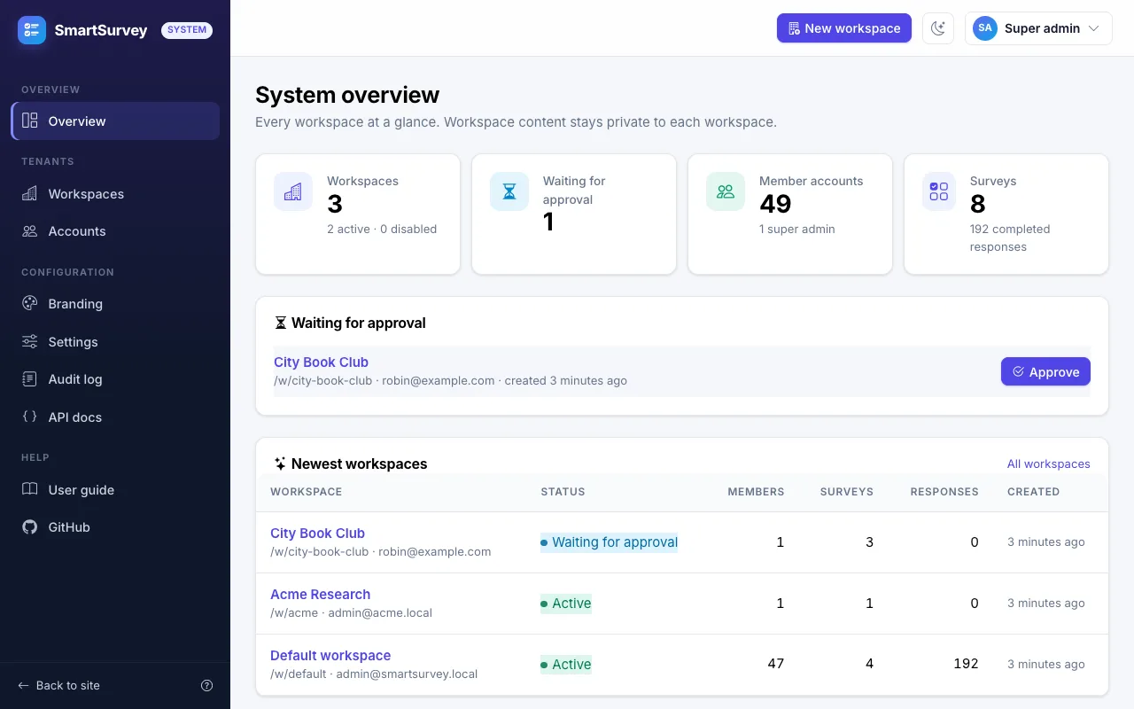Click the RESPONSES column header
The width and height of the screenshot is (1134, 709).
[944, 491]
